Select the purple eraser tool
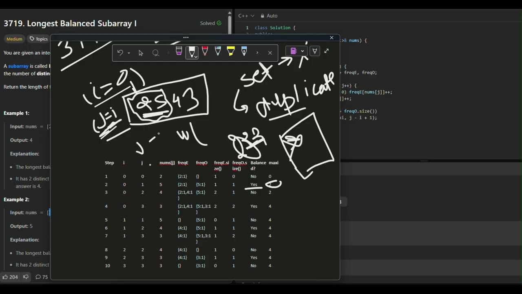522x294 pixels. click(x=179, y=51)
